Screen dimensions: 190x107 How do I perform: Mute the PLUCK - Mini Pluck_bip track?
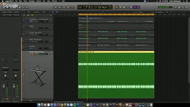pos(30,54)
